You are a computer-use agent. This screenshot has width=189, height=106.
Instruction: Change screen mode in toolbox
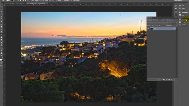point(1,66)
